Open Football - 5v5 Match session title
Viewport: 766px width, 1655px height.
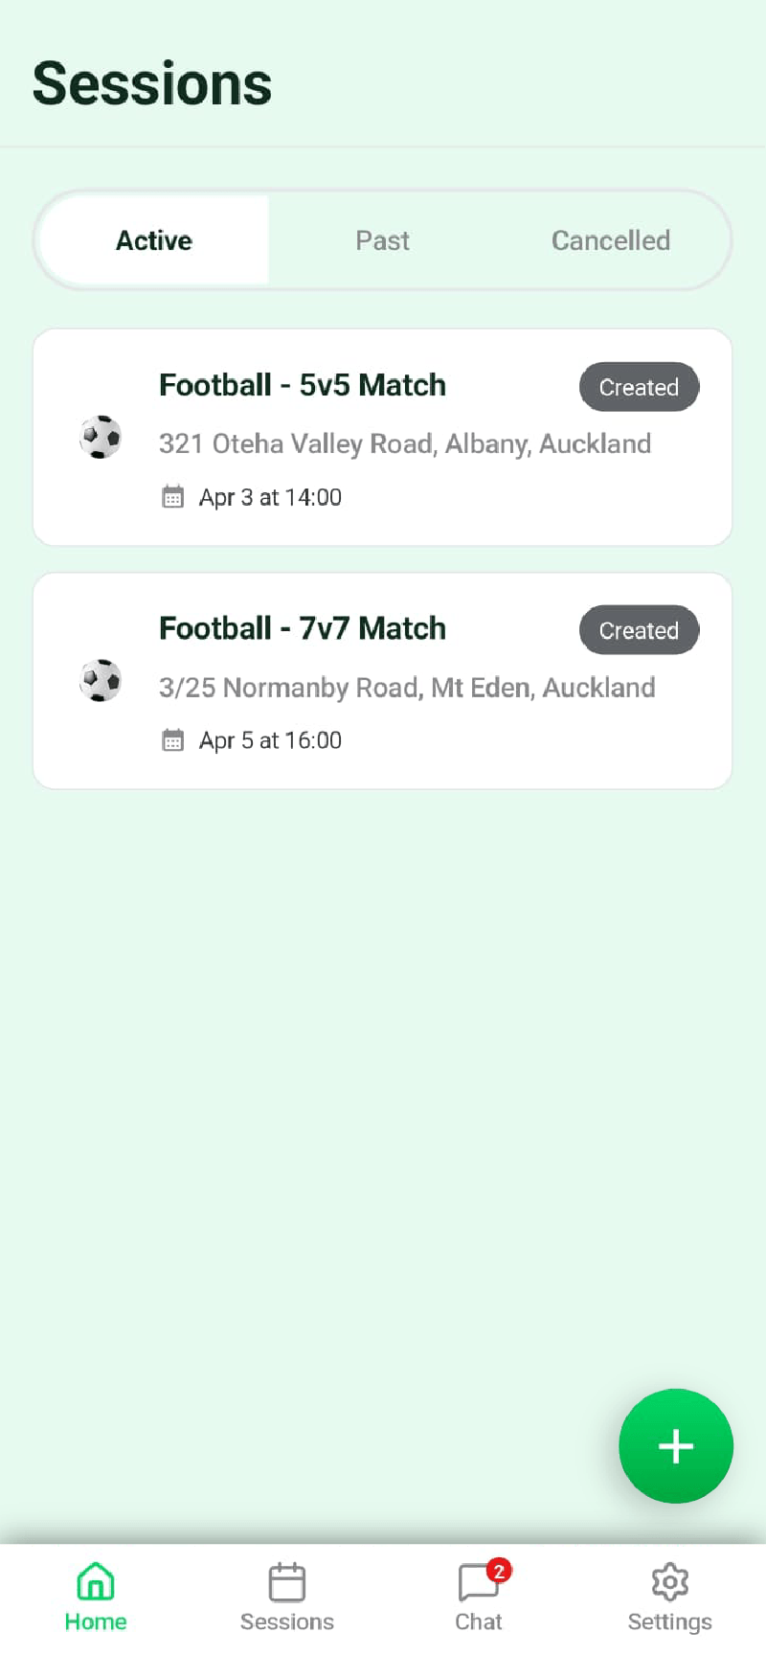(x=303, y=385)
